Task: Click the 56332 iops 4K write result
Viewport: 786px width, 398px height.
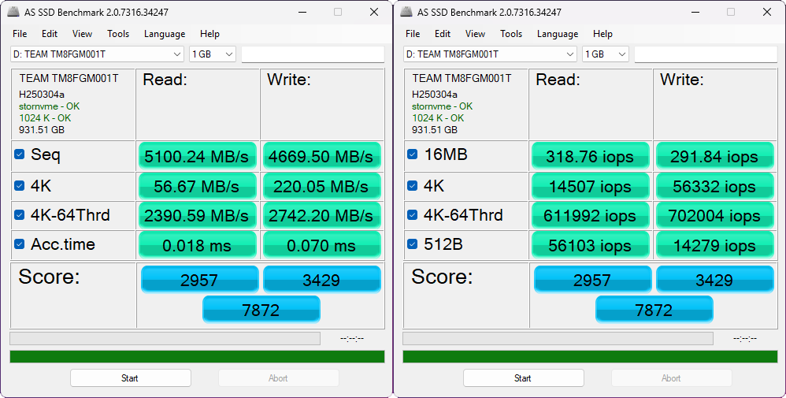Action: [714, 186]
